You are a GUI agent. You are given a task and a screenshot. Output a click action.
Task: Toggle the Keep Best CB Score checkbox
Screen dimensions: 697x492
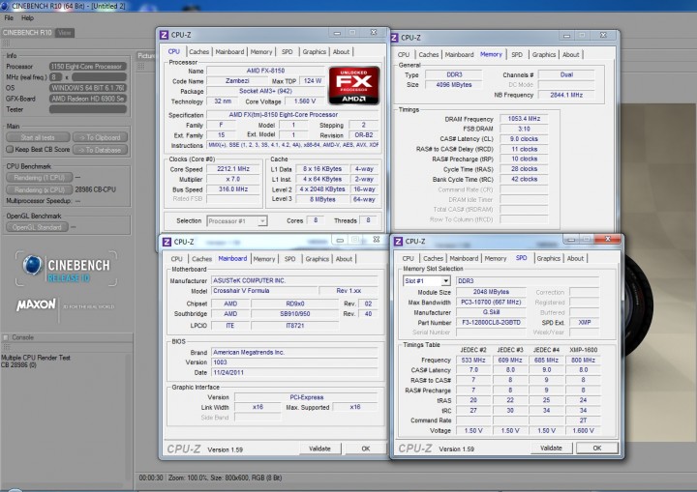point(10,149)
